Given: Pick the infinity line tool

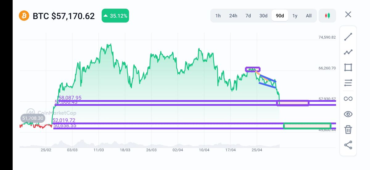Looking at the screenshot, I should tap(348, 99).
